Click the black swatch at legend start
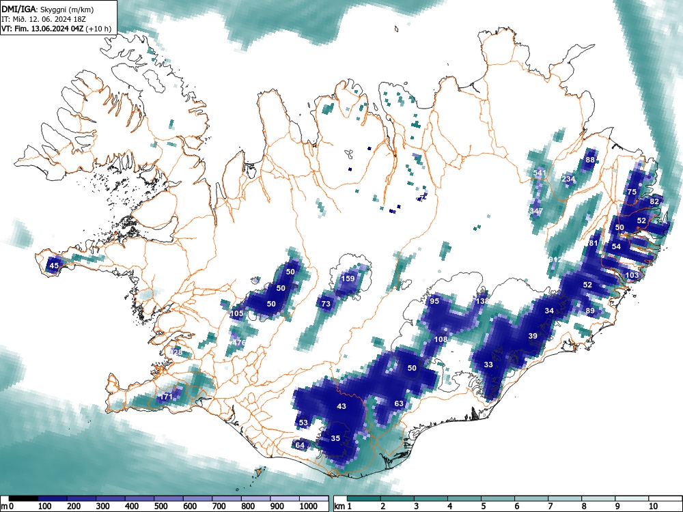 pyautogui.click(x=23, y=498)
